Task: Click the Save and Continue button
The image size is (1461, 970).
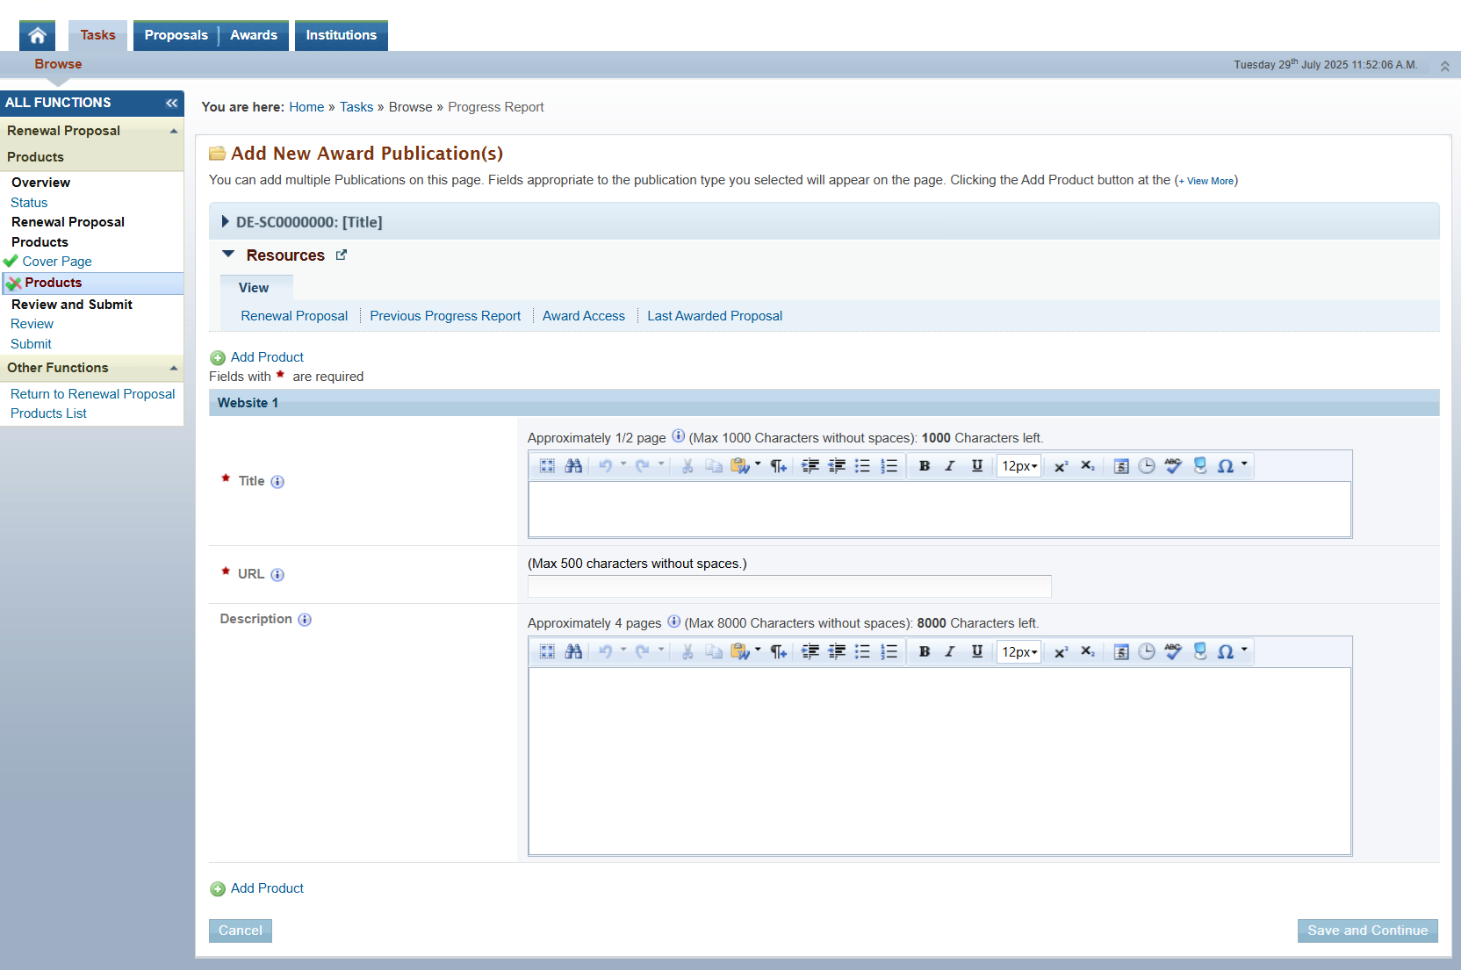Action: [1367, 930]
